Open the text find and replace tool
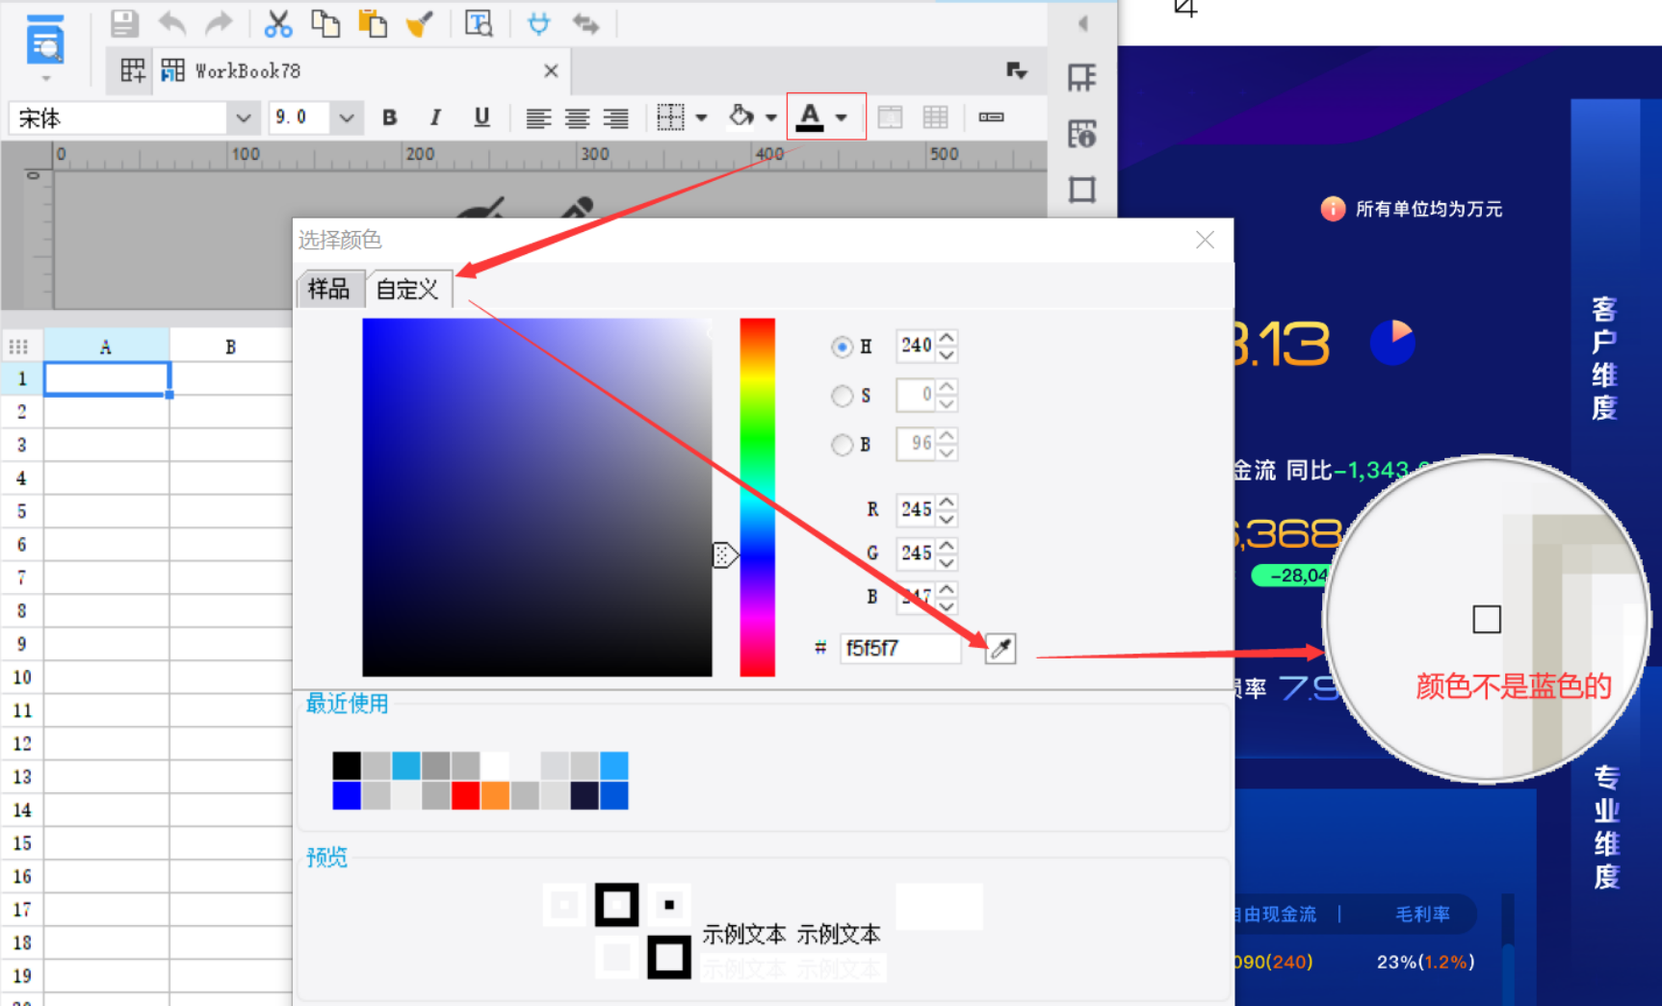Image resolution: width=1662 pixels, height=1006 pixels. 479,23
